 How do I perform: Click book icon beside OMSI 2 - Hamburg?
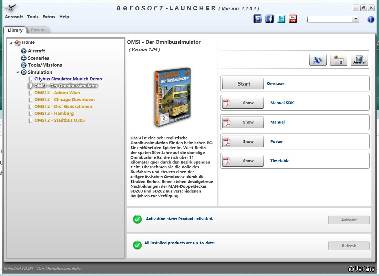coord(30,114)
